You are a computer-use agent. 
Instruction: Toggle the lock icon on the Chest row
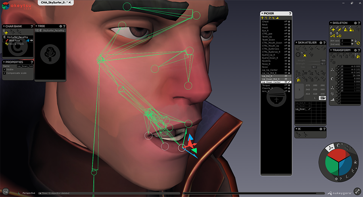289,21
